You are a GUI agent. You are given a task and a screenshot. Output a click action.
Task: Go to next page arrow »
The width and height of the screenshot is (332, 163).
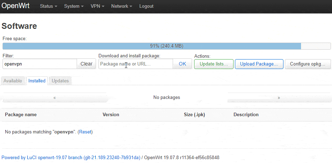pyautogui.click(x=279, y=98)
